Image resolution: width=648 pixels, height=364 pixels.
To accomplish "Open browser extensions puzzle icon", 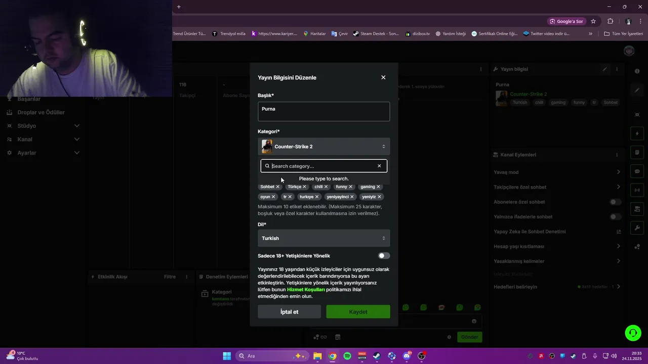I will [610, 21].
